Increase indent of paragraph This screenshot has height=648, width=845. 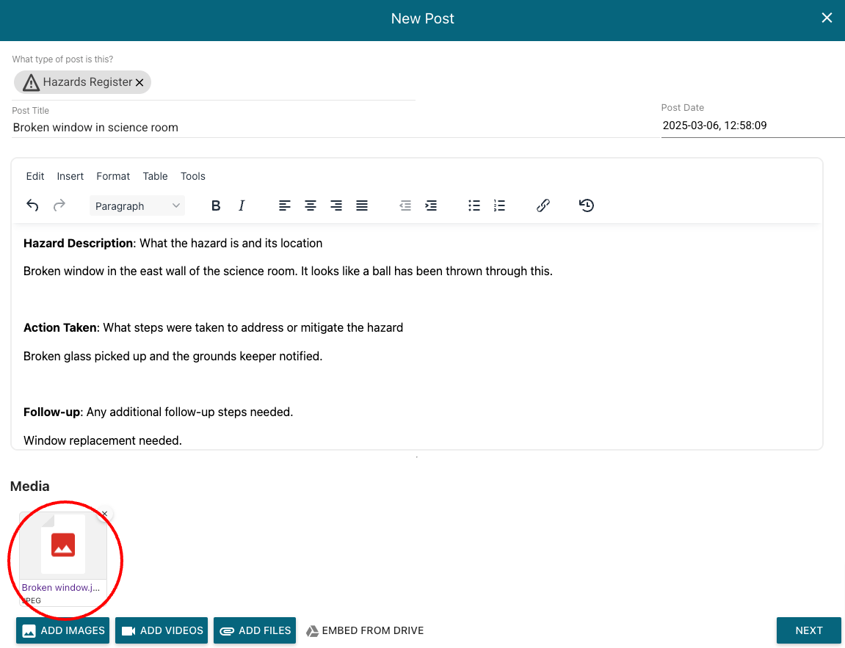coord(431,205)
